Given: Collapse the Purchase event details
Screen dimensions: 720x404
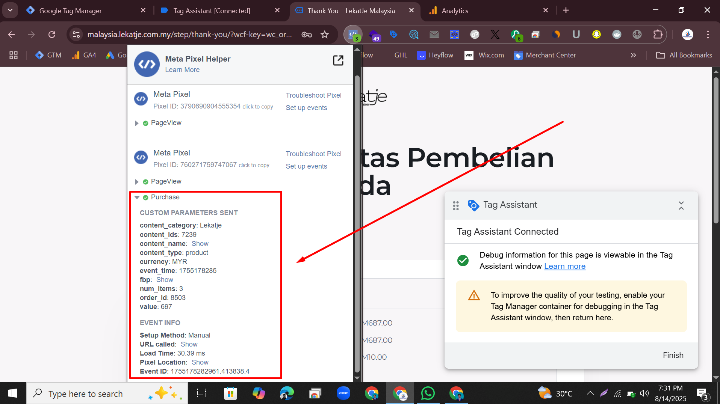Looking at the screenshot, I should pyautogui.click(x=136, y=197).
